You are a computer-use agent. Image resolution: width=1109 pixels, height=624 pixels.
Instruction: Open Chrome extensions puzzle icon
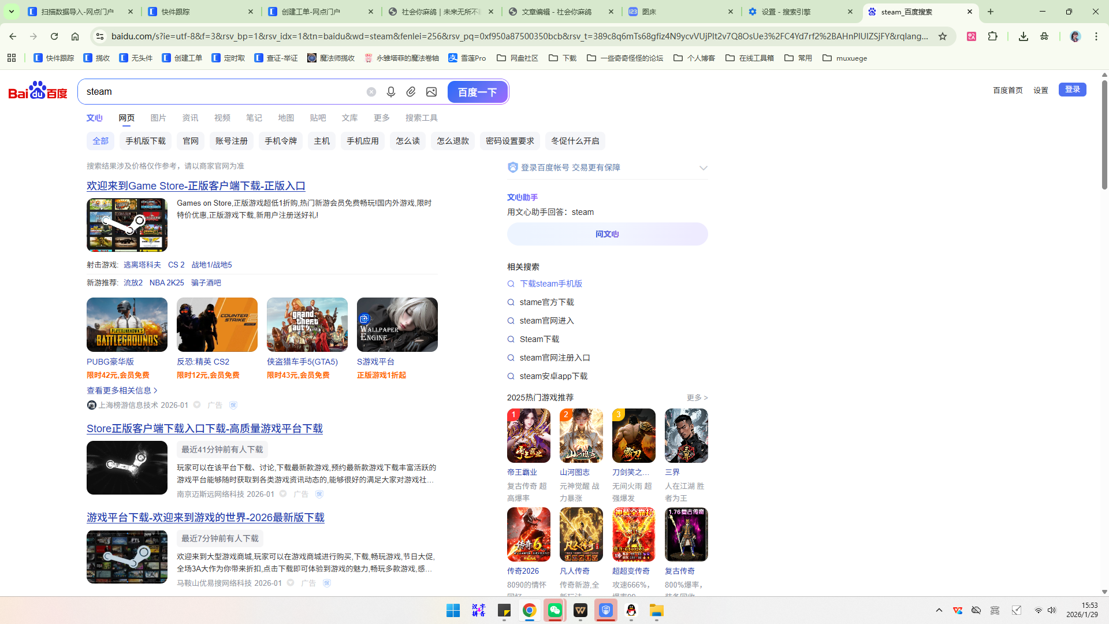(992, 36)
